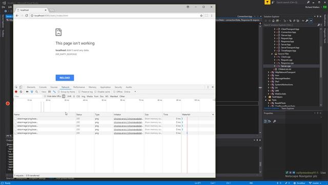Filter network requests by Manifest
This screenshot has width=328, height=185.
[114, 97]
